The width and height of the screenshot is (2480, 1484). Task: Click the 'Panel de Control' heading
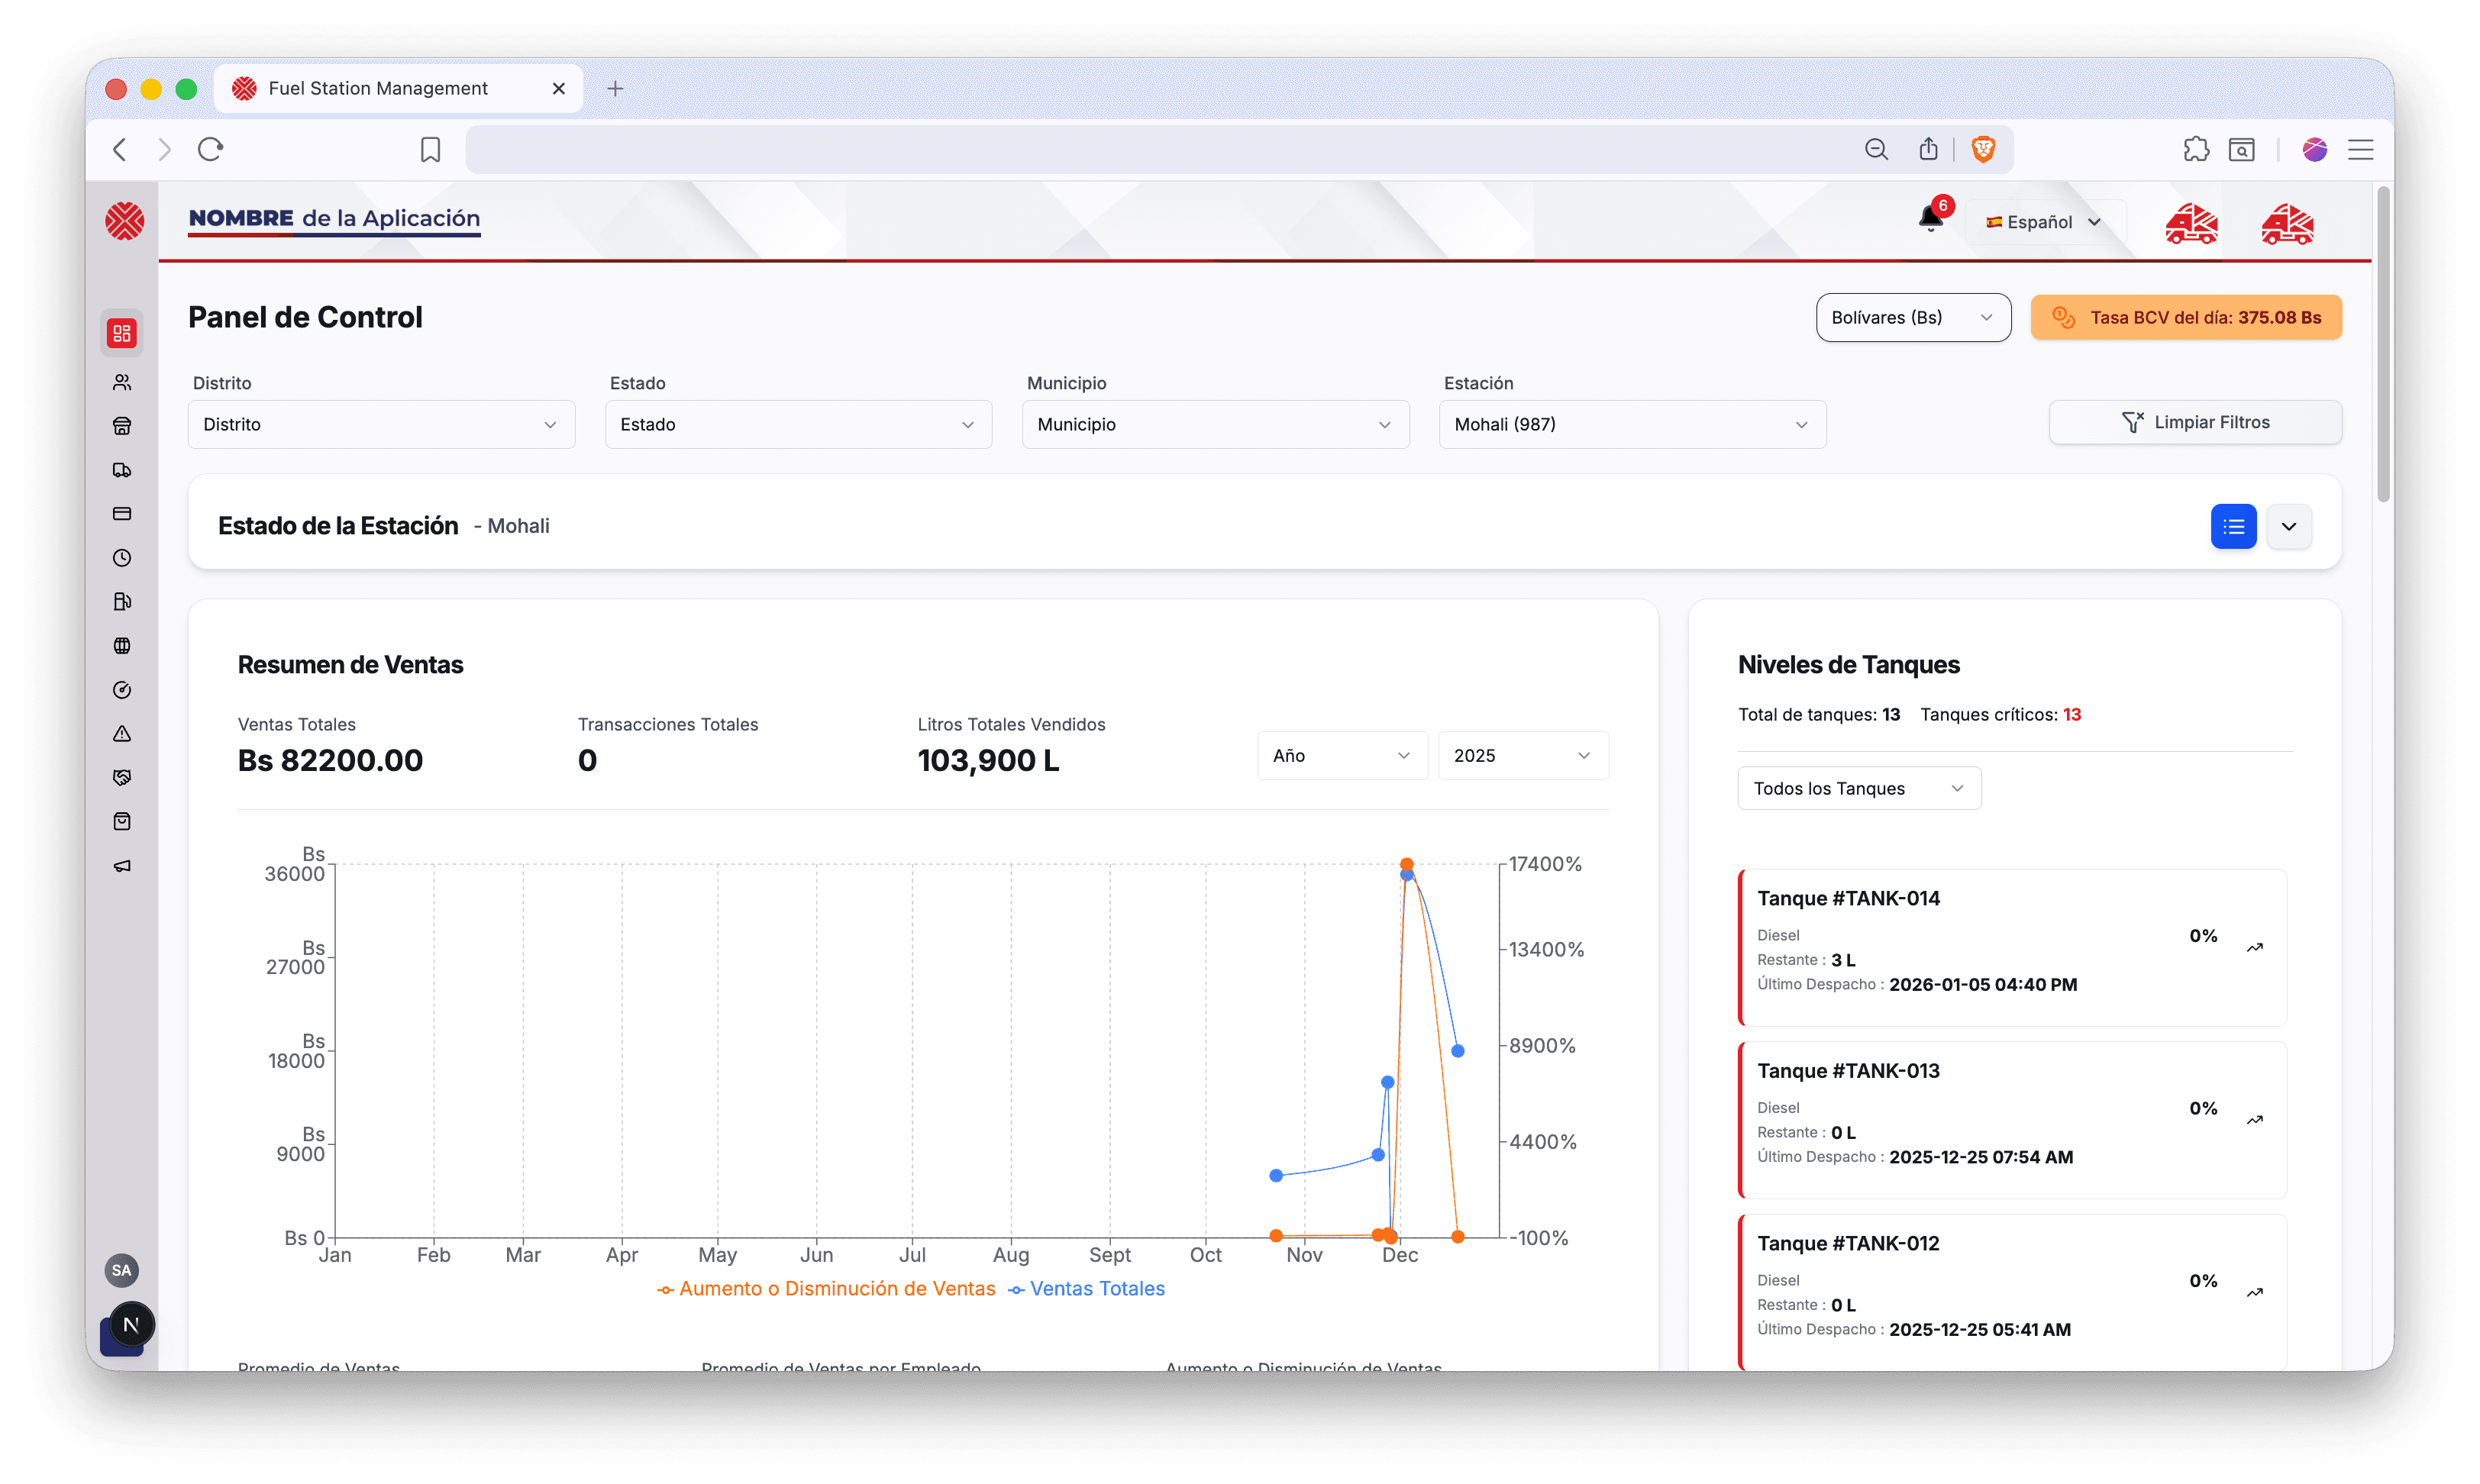(305, 317)
